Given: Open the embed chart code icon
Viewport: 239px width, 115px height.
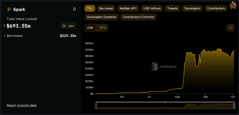Looking at the screenshot, I should point(231,28).
